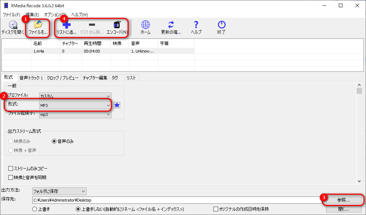Open the ヘルプ(H) menu
The height and width of the screenshot is (215, 366).
[x=79, y=15]
